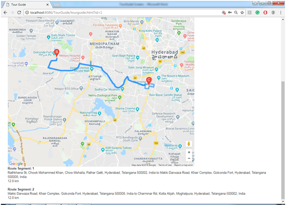Open a new tab next to Tour Guide

coord(57,5)
